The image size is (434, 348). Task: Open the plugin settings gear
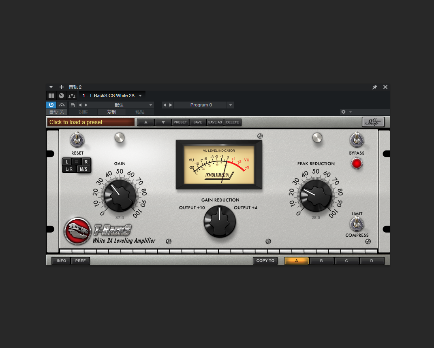tap(343, 112)
